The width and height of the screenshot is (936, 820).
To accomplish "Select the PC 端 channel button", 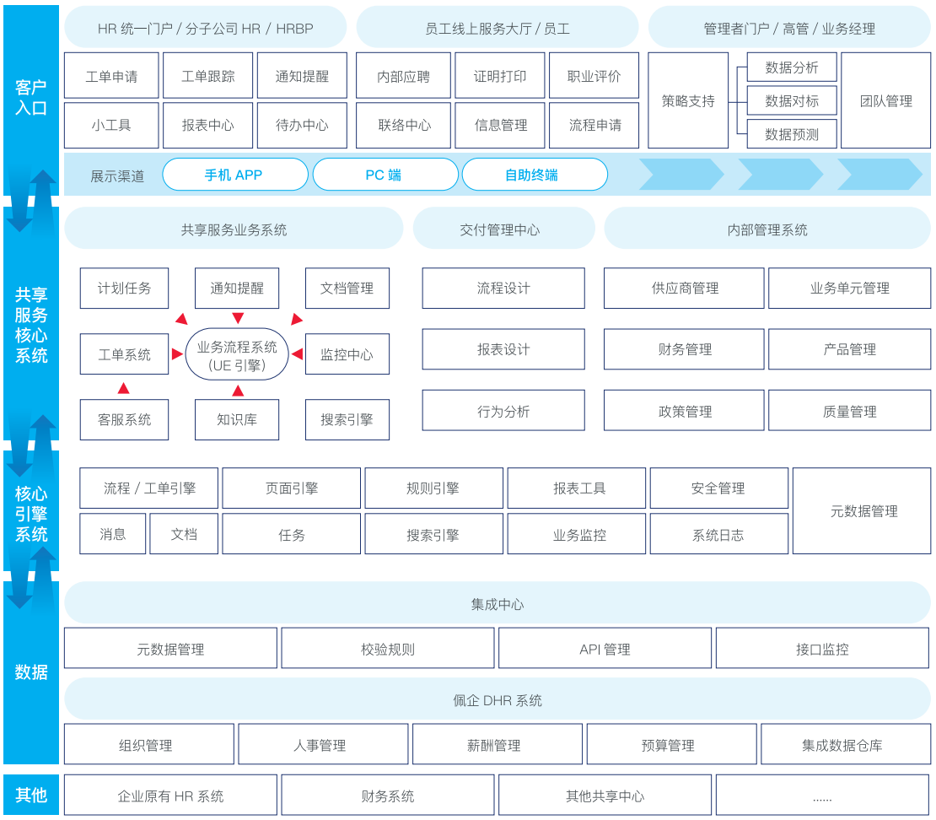I will (385, 175).
